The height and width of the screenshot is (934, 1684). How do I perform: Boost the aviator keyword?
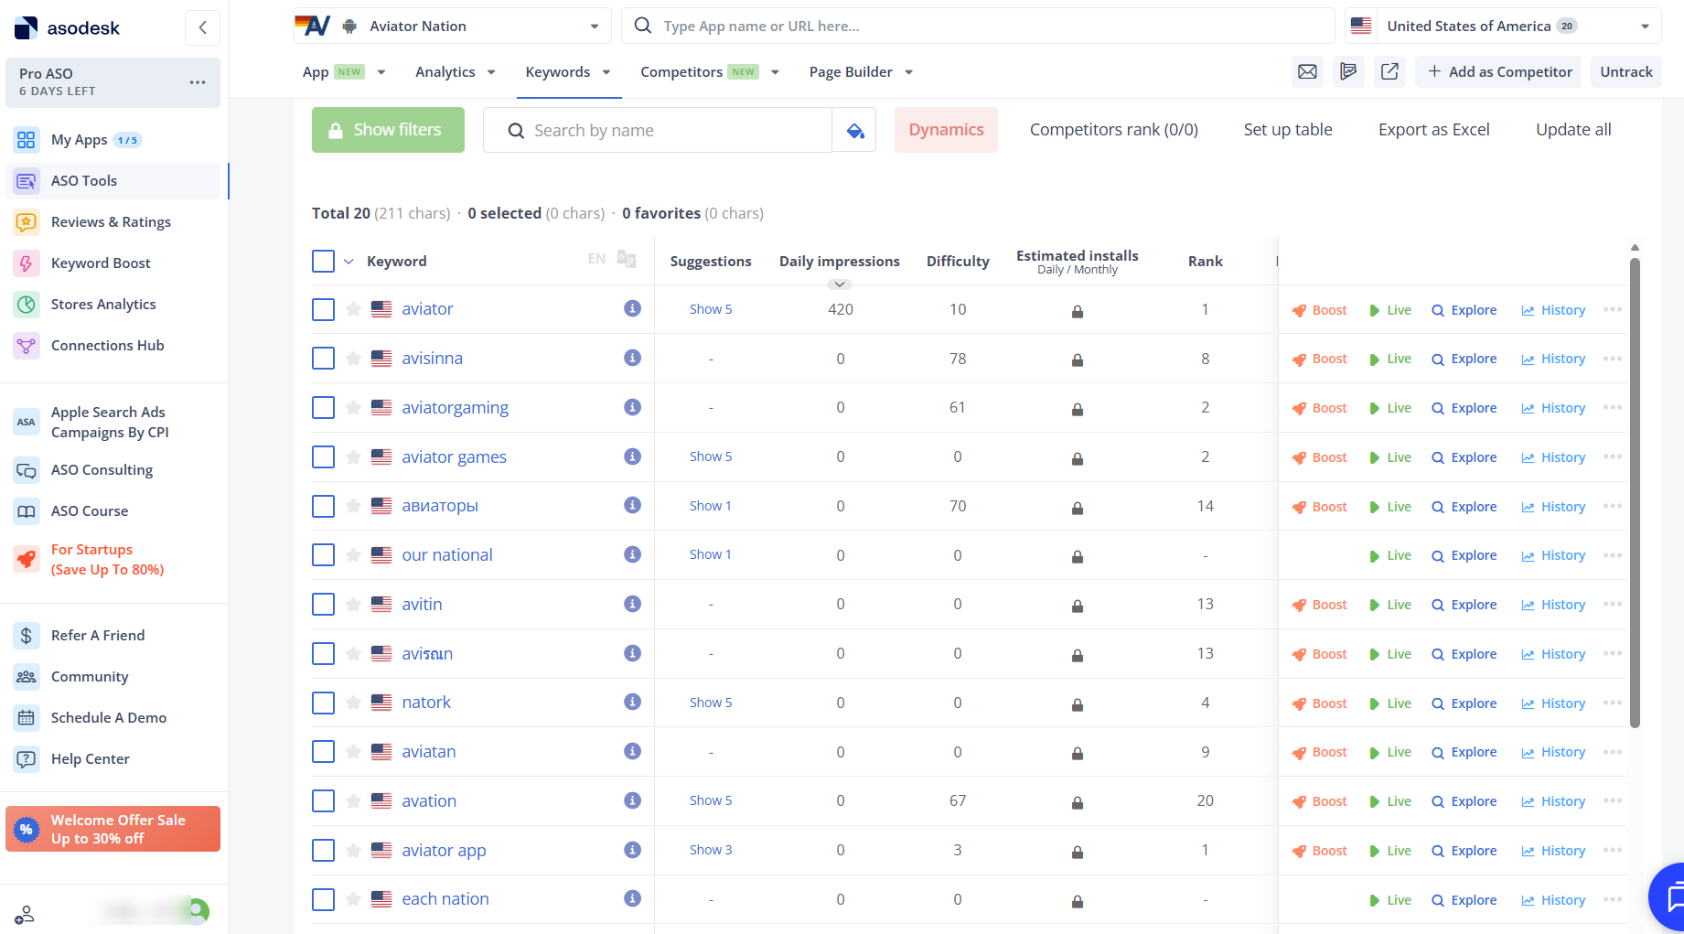click(1319, 310)
